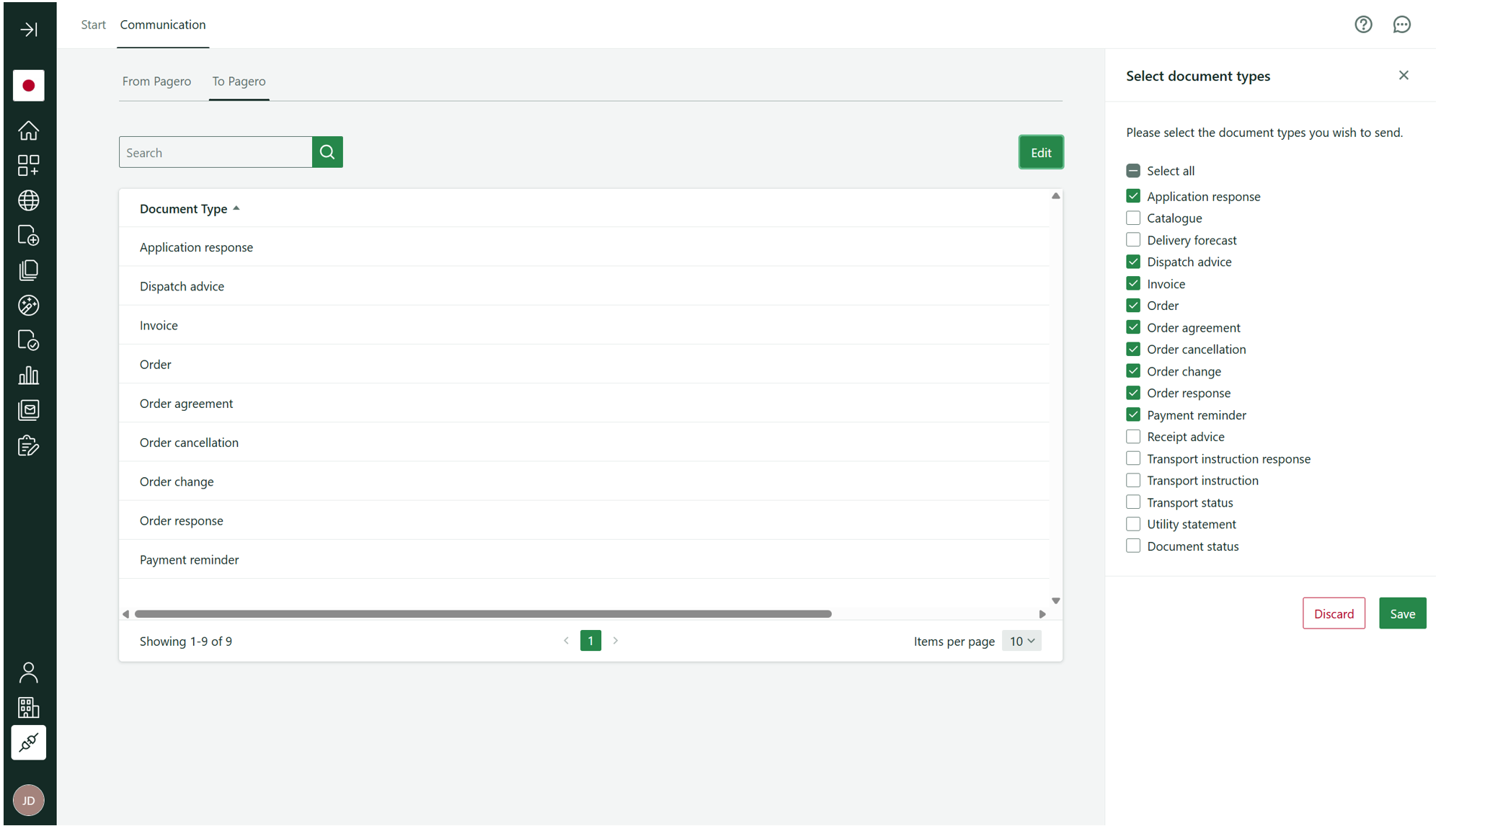
Task: Uncheck the Invoice checkbox
Action: [1133, 283]
